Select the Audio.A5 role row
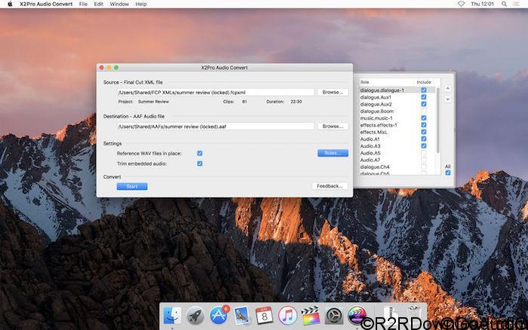528x330 pixels. tap(397, 153)
